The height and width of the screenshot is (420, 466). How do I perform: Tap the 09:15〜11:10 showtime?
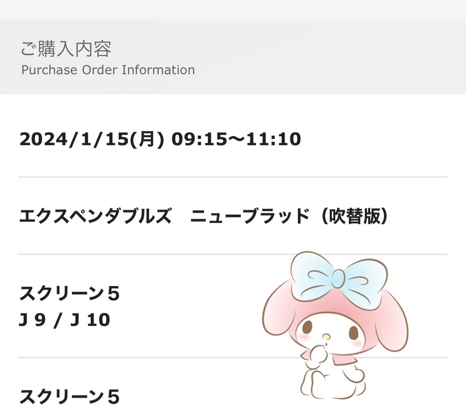coord(236,140)
